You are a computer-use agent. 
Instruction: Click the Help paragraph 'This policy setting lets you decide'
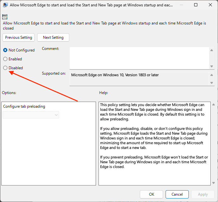point(152,112)
